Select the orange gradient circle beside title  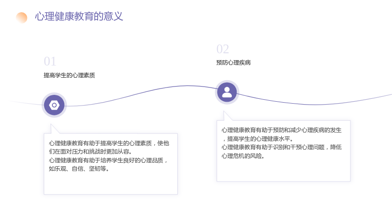(22, 18)
